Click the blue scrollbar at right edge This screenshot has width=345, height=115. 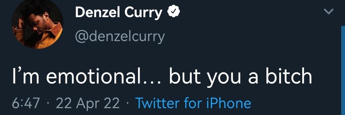[x=343, y=70]
